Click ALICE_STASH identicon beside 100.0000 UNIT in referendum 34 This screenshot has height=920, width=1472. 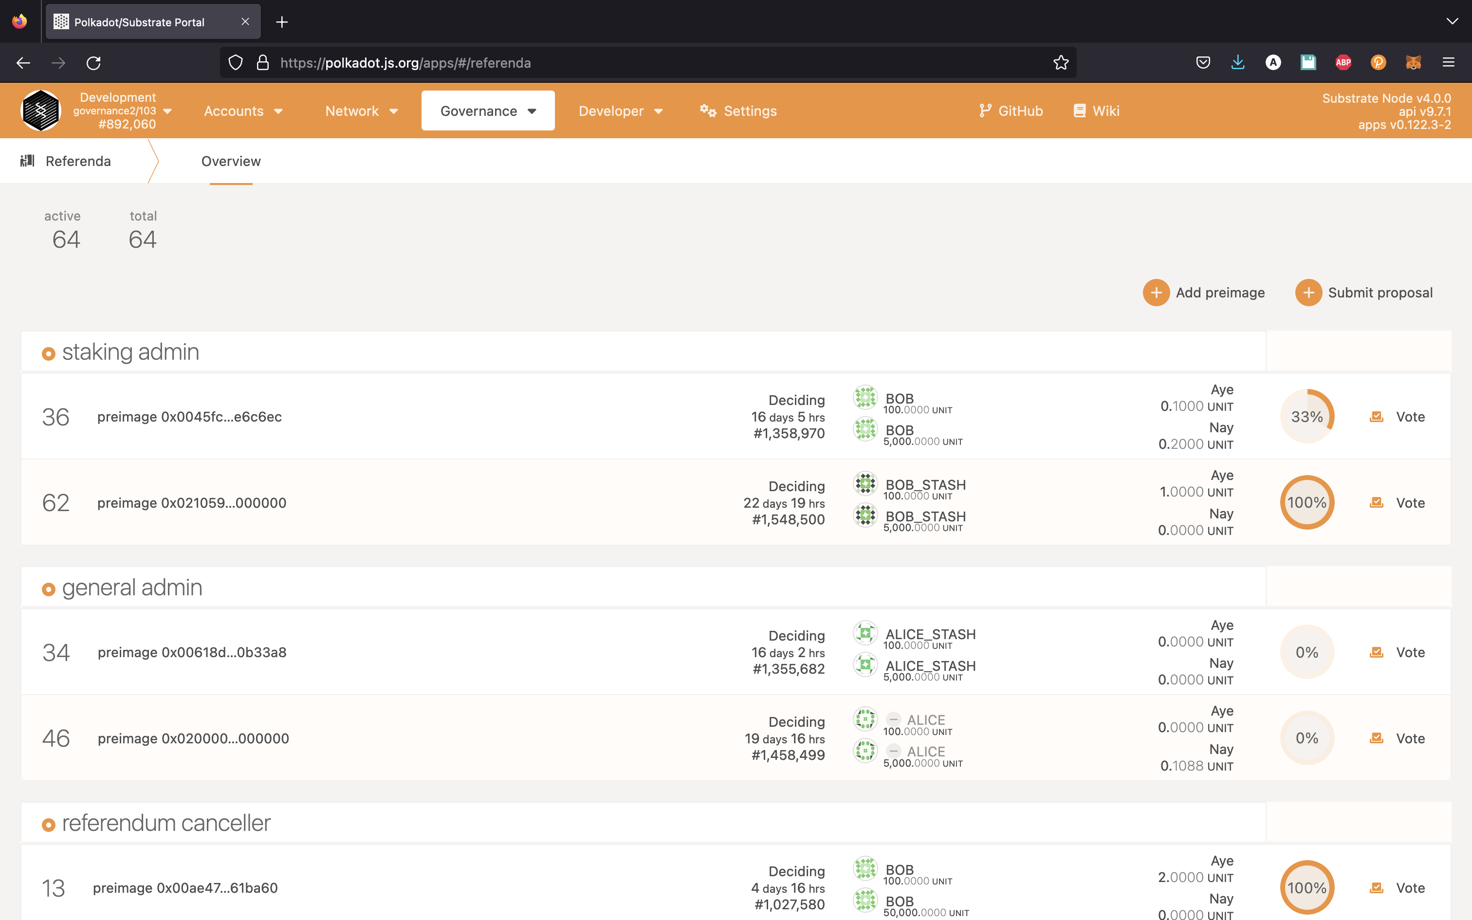point(865,633)
